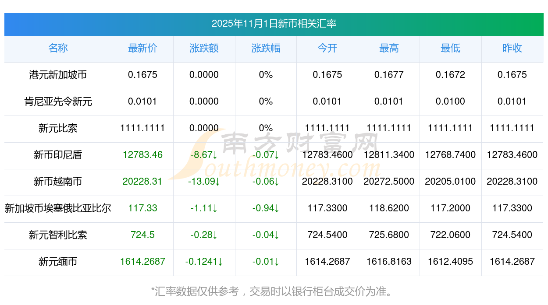Click the 最低 column header
The image size is (548, 305).
451,49
